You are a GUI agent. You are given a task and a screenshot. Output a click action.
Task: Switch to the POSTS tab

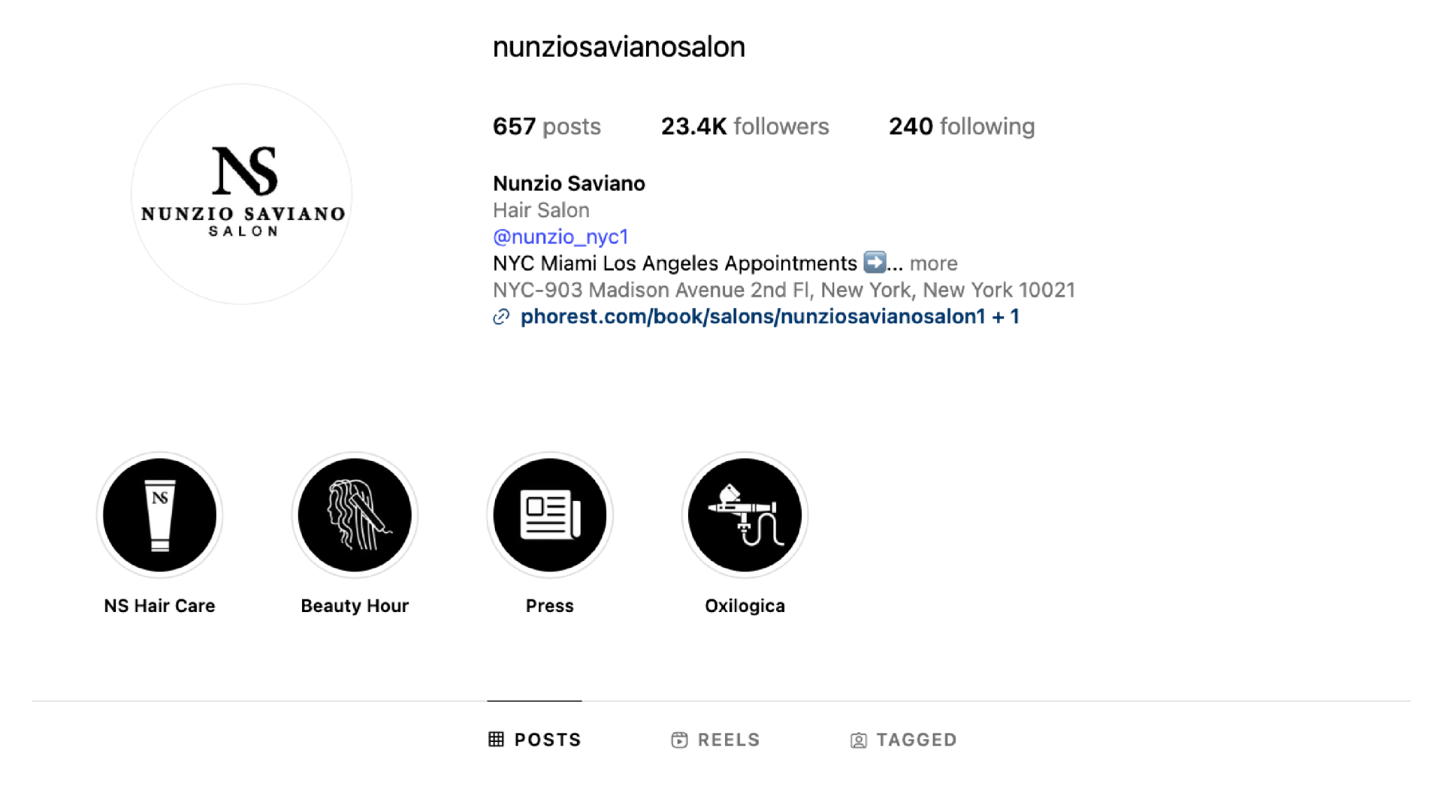click(x=535, y=739)
